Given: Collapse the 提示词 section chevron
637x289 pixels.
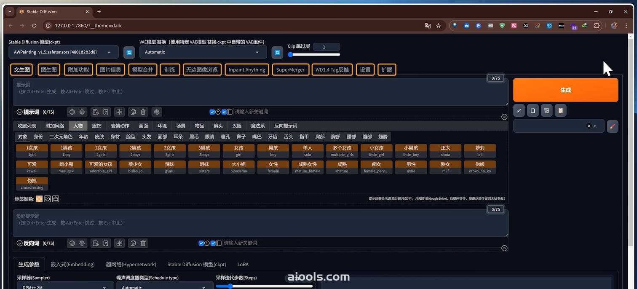Looking at the screenshot, I should [x=19, y=112].
